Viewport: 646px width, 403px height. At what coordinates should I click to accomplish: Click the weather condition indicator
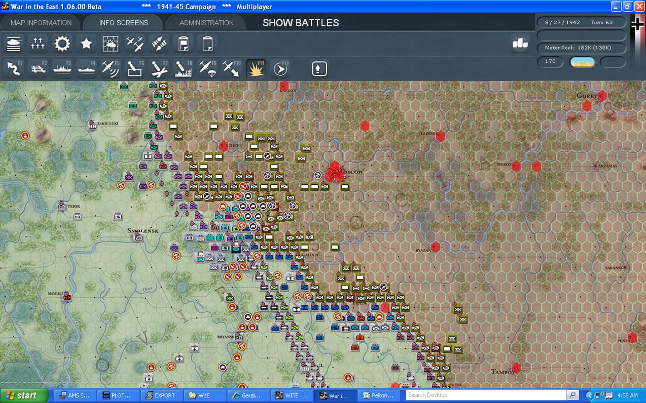coord(583,62)
